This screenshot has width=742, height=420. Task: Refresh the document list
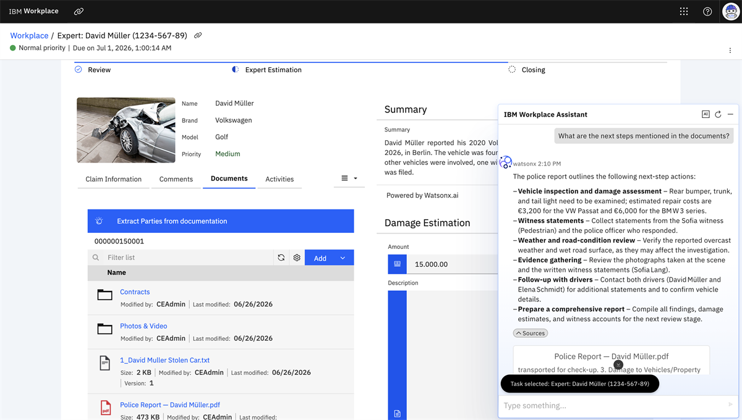click(x=281, y=258)
